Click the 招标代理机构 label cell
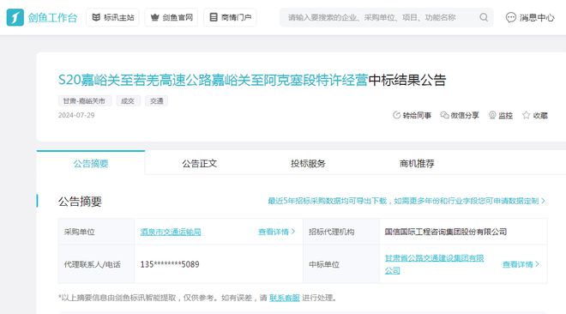The image size is (566, 314). coord(341,232)
